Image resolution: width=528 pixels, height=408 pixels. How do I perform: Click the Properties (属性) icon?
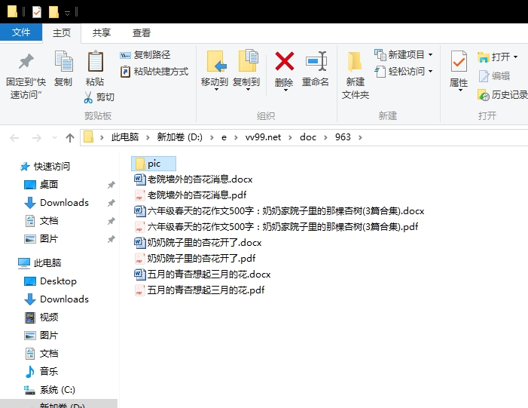[x=459, y=61]
